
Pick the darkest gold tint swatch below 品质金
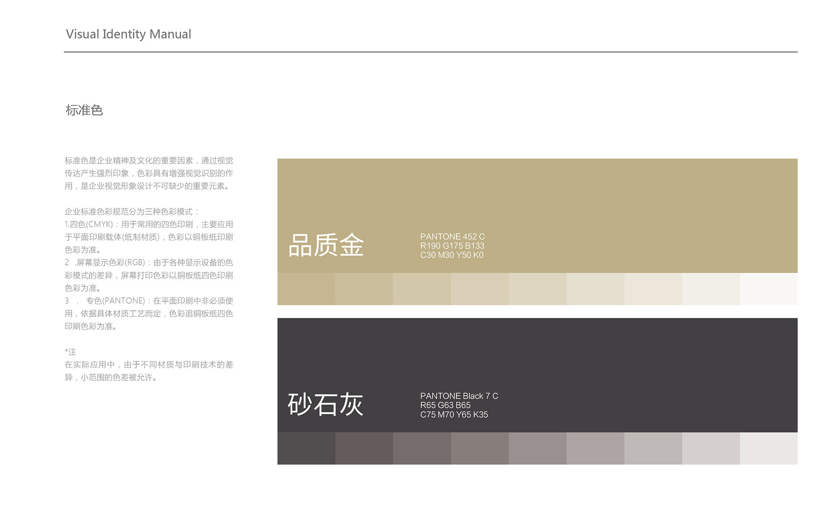click(306, 289)
